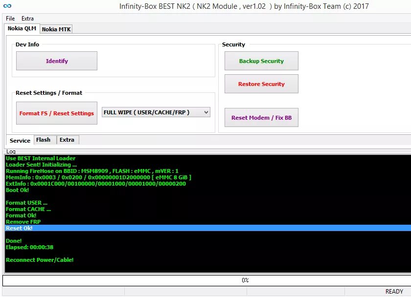
Task: Click log line 'Loader Sent! Initializing ...'
Action: point(42,165)
